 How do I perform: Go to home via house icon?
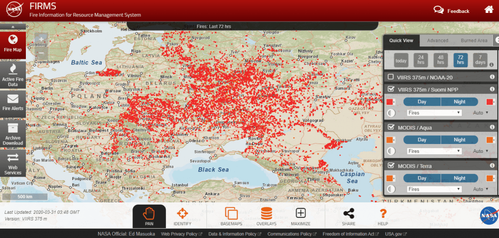click(488, 10)
